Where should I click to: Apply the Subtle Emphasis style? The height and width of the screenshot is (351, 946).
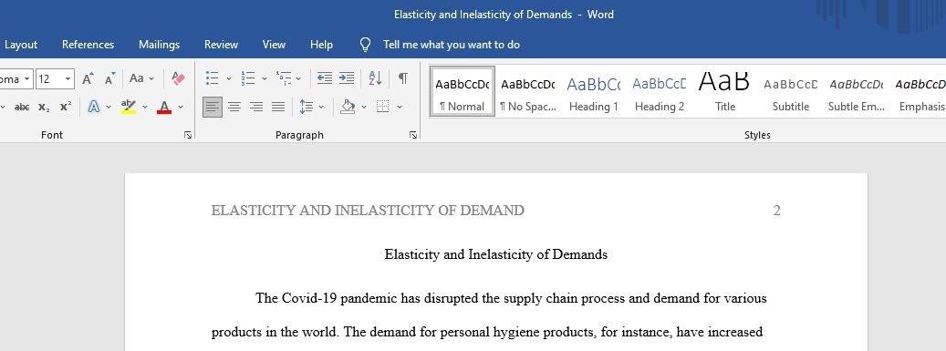[x=857, y=92]
